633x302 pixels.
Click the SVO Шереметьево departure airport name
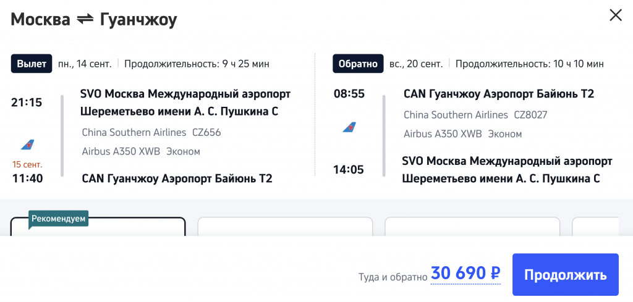(x=185, y=103)
